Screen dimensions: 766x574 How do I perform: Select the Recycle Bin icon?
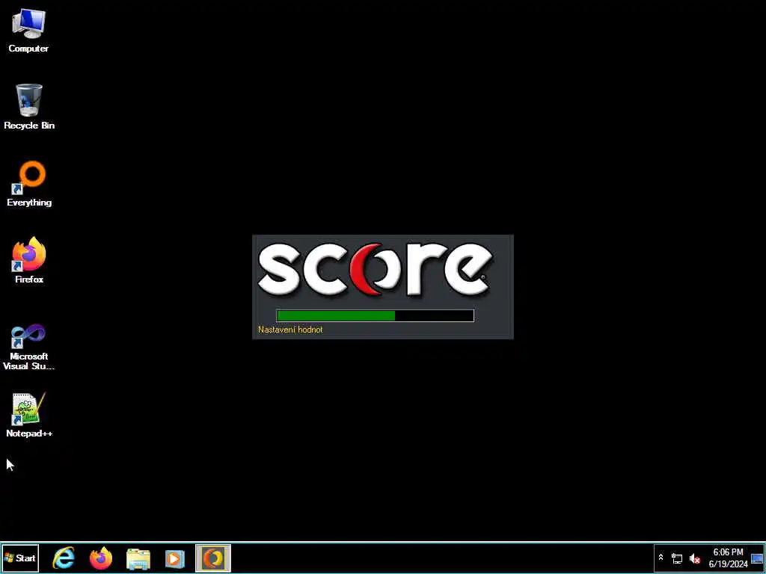29,107
